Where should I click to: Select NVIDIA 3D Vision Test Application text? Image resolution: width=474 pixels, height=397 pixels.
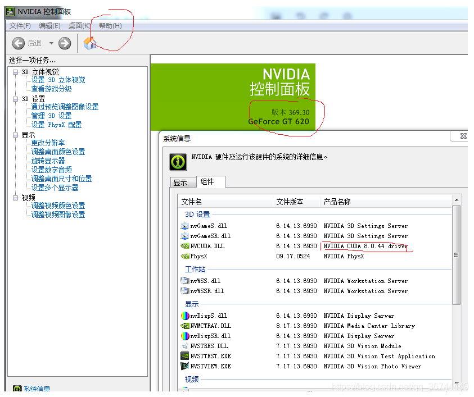[x=380, y=356]
